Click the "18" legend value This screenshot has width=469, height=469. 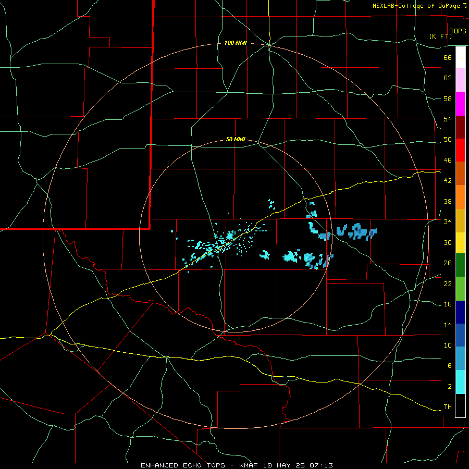tap(448, 304)
